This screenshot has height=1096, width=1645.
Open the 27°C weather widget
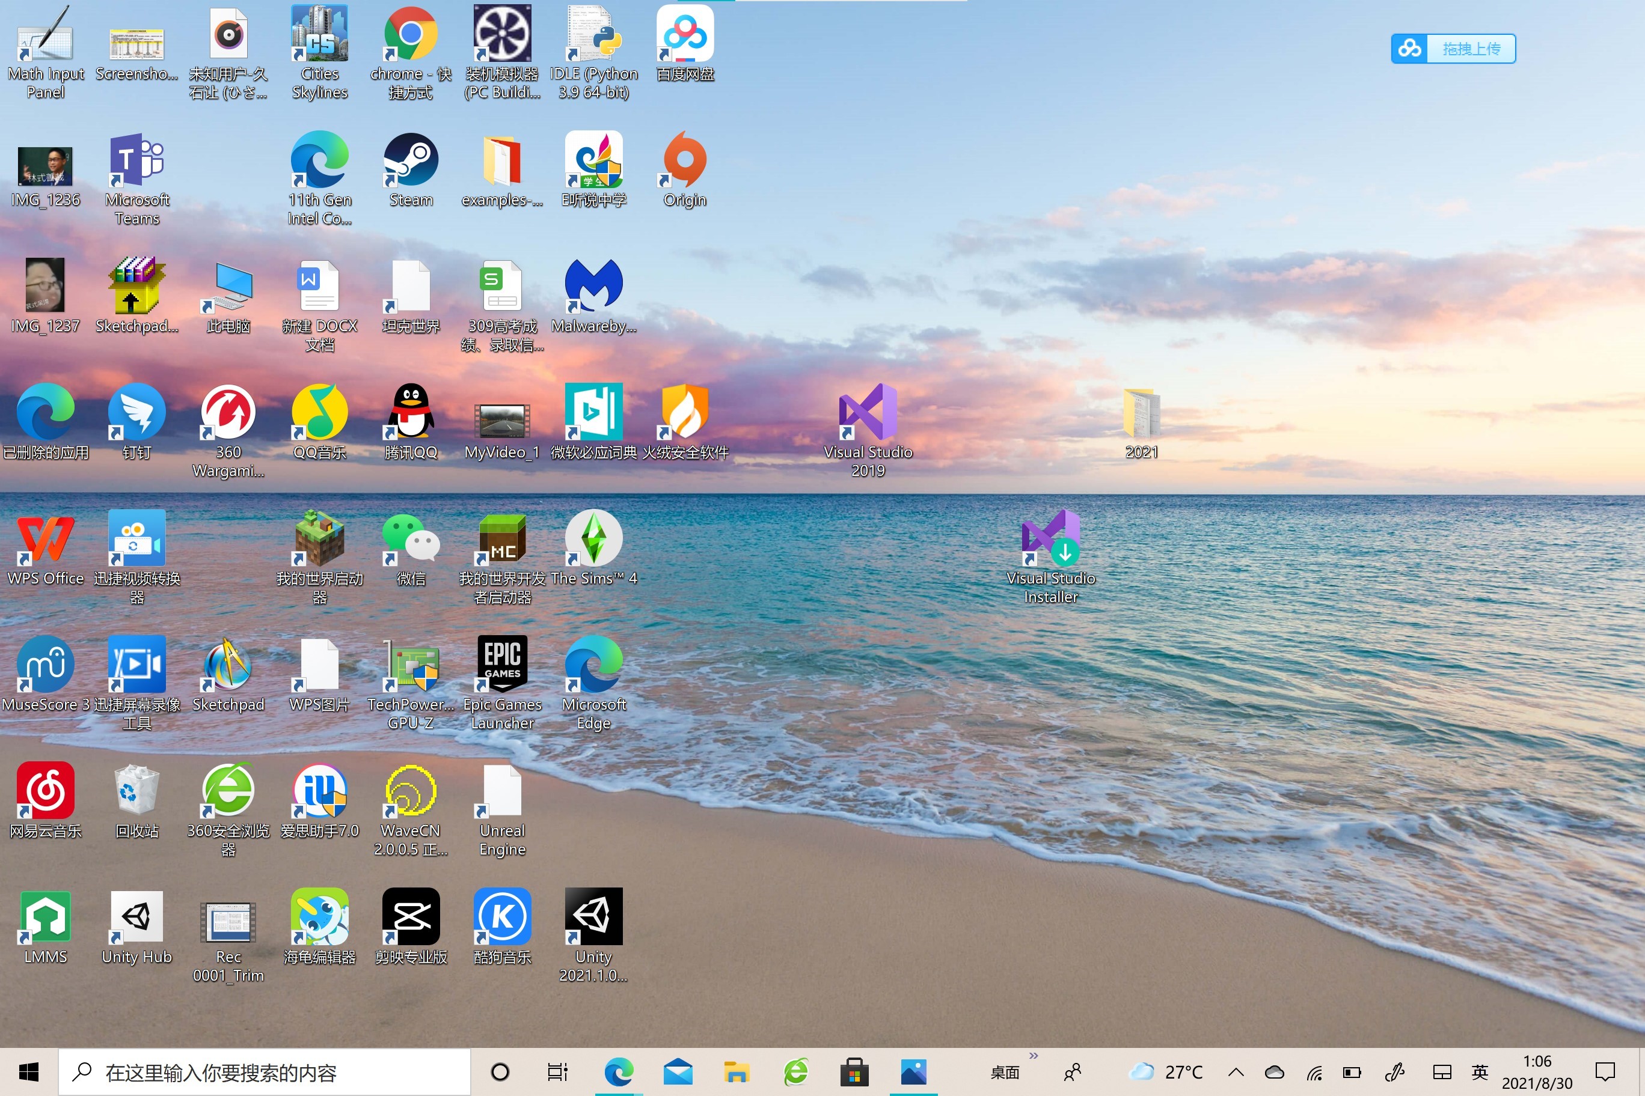tap(1165, 1072)
